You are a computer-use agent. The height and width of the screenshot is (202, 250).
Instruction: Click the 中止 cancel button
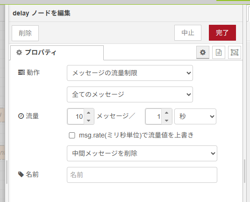point(188,33)
